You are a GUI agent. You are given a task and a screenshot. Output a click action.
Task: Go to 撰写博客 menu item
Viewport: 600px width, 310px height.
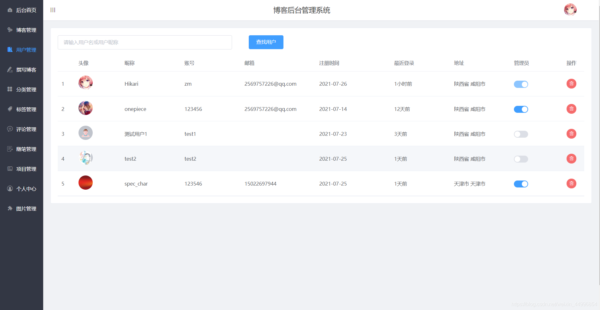point(21,70)
